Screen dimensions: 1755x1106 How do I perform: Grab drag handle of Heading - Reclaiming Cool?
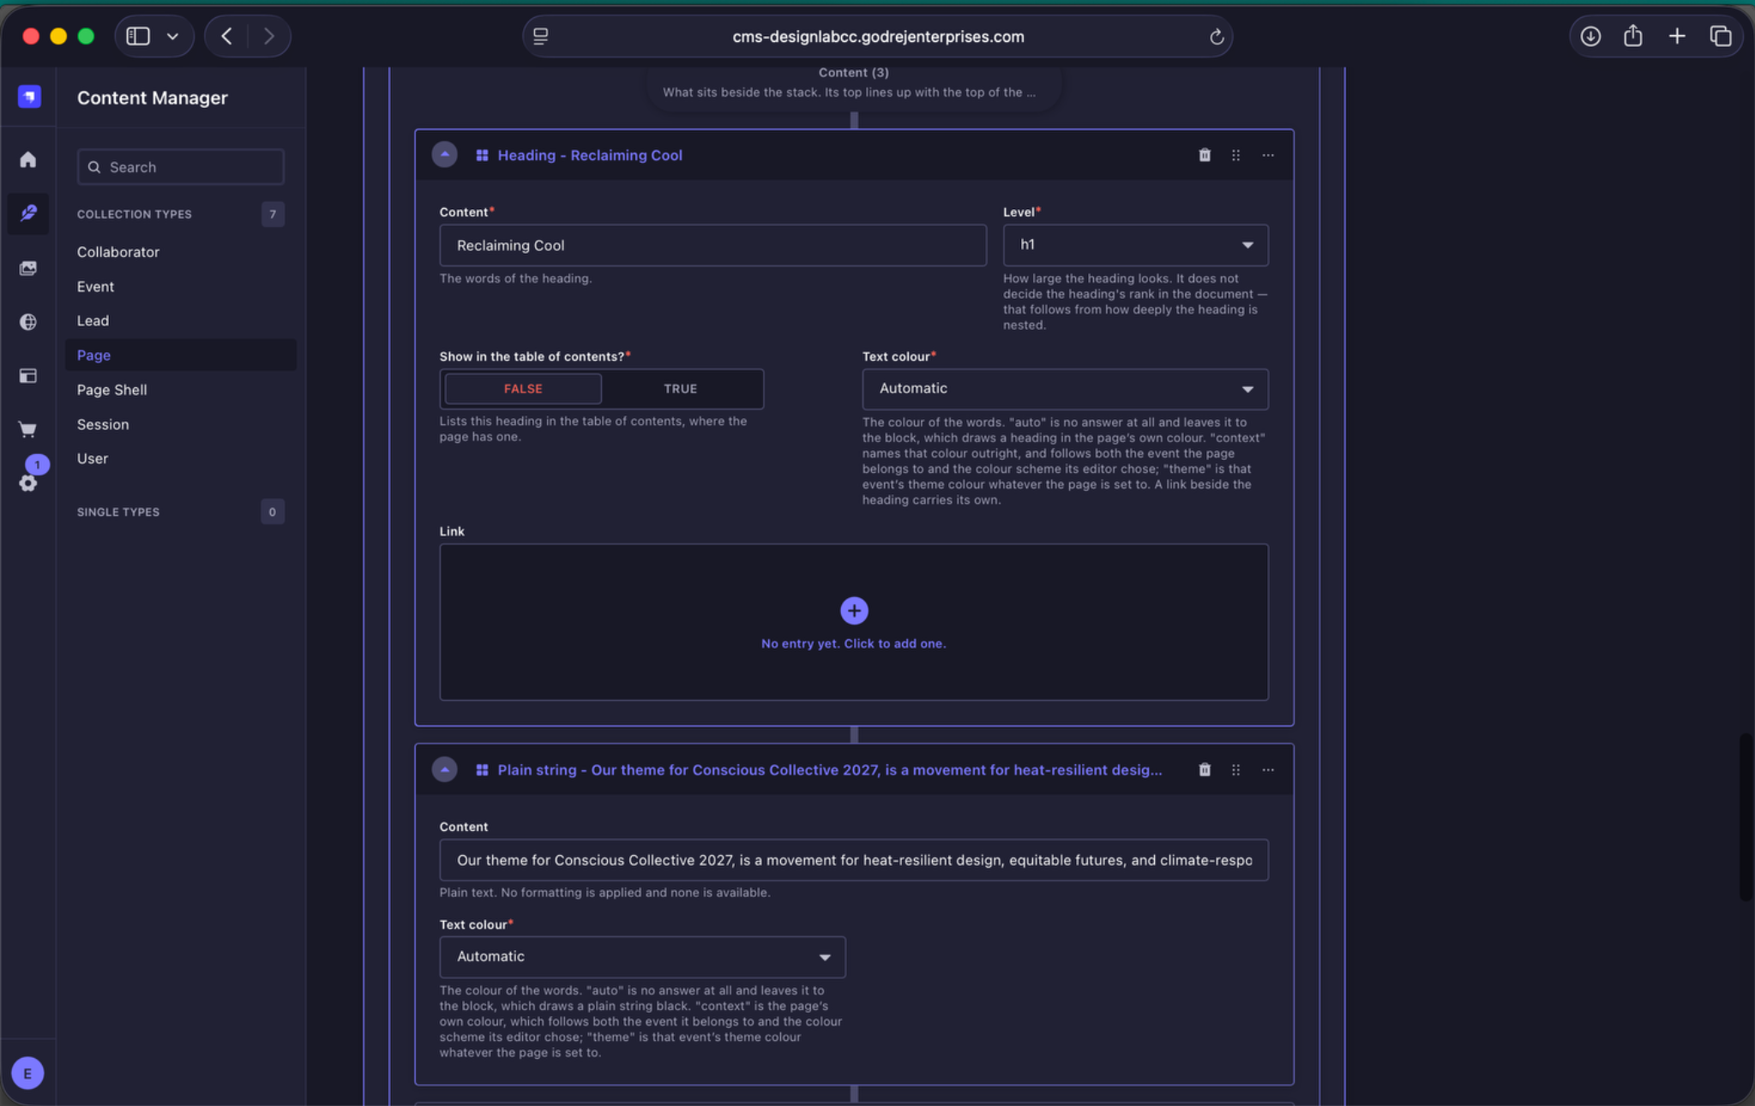1235,155
